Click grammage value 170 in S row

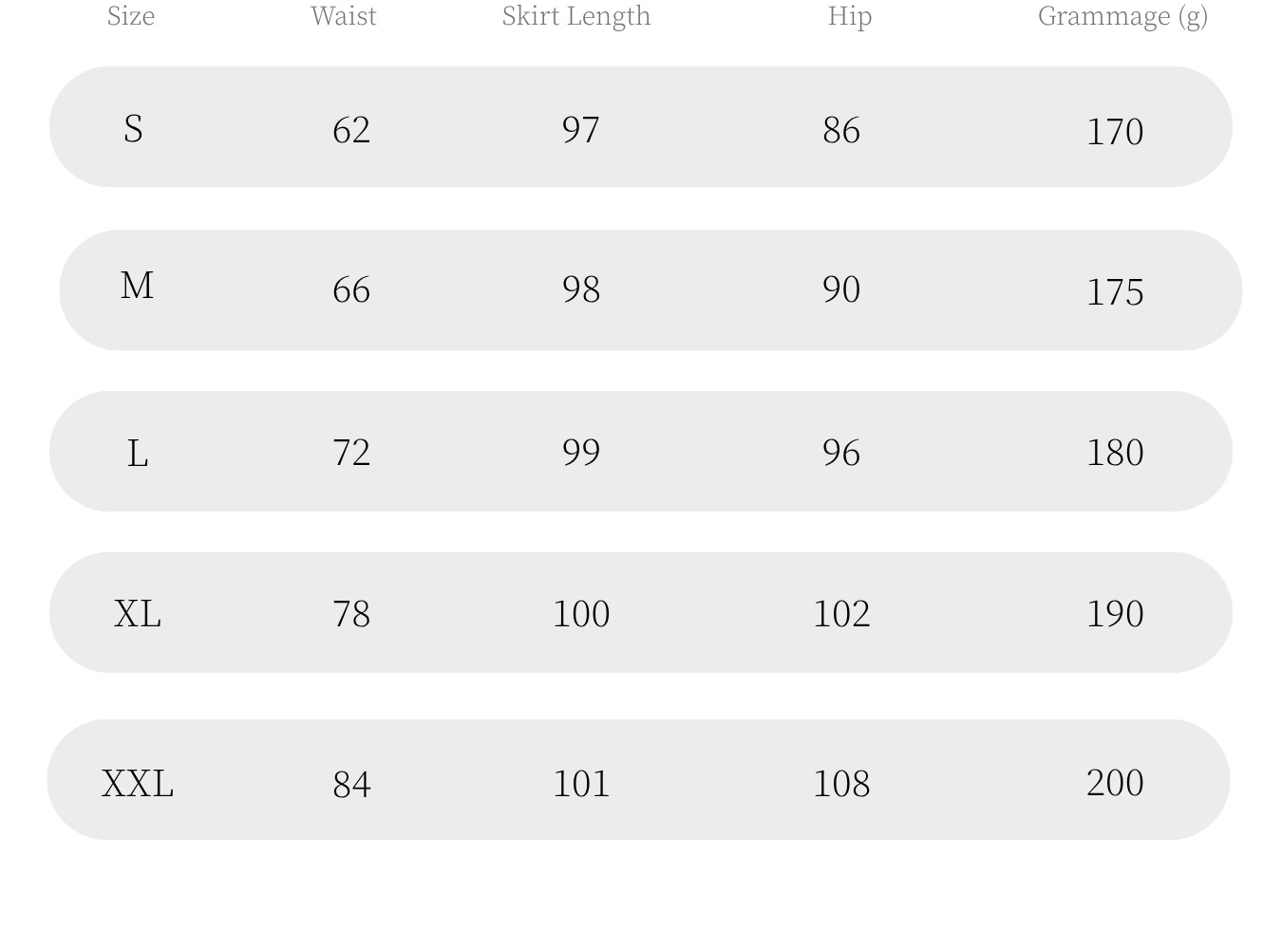coord(1115,132)
